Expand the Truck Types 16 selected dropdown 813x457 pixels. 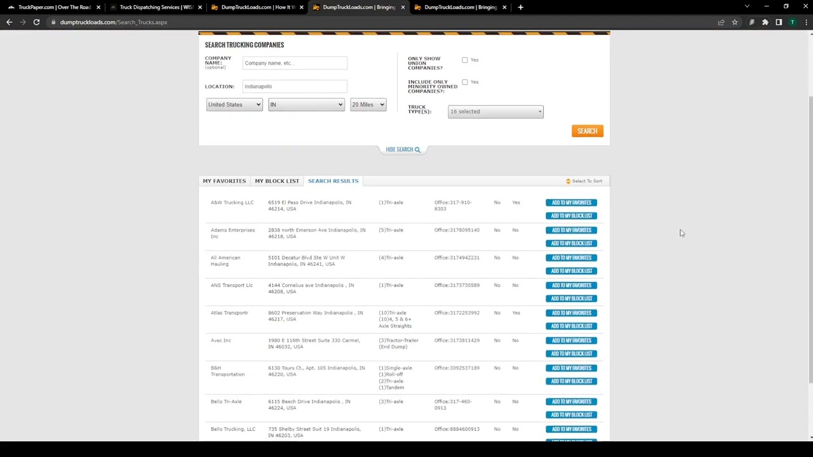coord(495,112)
